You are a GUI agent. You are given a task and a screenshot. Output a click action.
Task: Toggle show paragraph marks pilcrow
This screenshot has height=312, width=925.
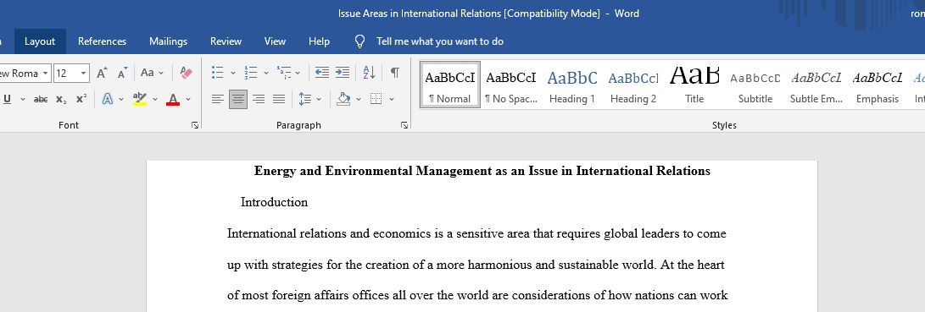pos(395,73)
